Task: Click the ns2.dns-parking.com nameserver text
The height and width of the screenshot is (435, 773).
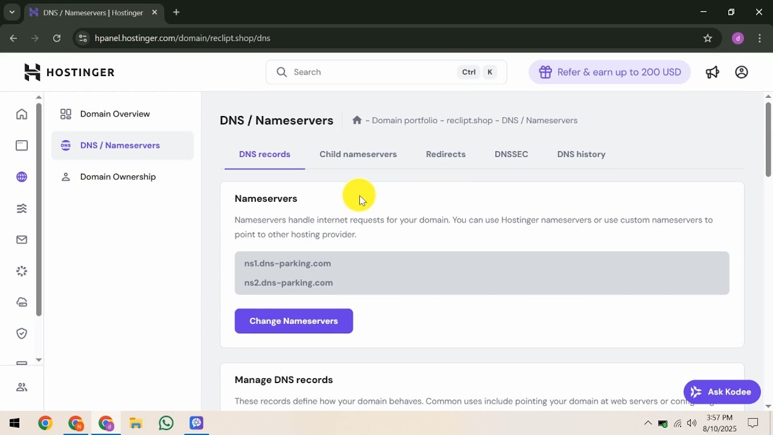Action: [289, 283]
